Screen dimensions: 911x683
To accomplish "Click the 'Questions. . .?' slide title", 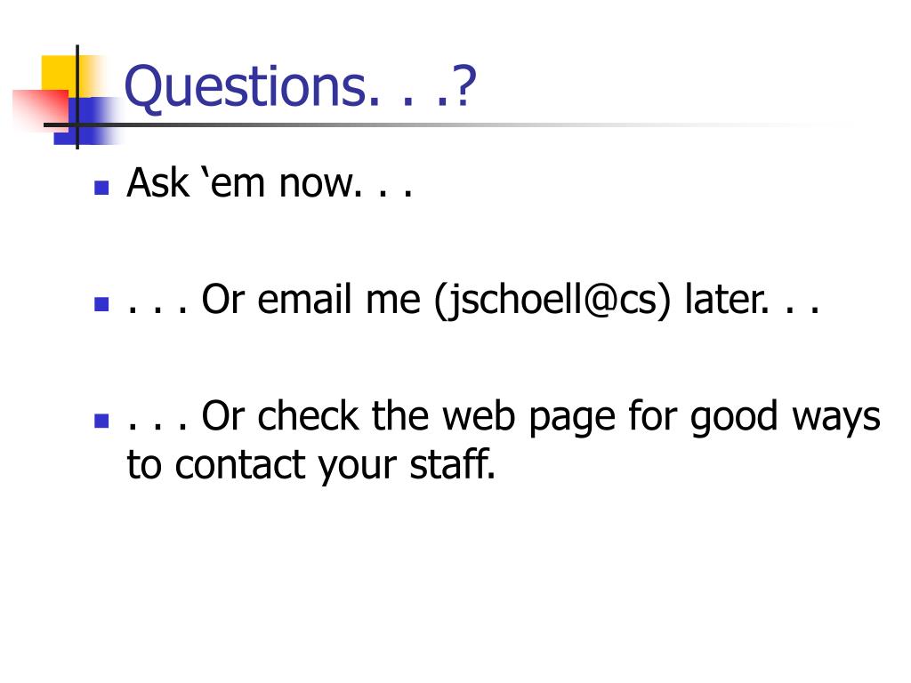I will click(301, 86).
